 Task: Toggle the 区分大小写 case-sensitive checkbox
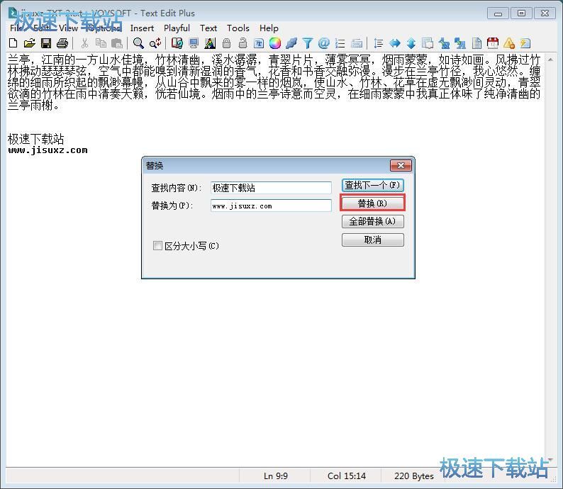click(157, 246)
